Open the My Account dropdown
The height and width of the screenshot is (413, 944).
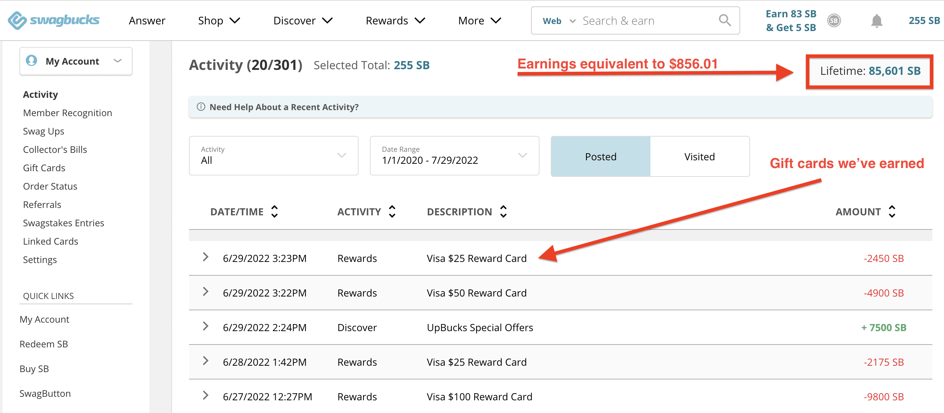pyautogui.click(x=76, y=61)
